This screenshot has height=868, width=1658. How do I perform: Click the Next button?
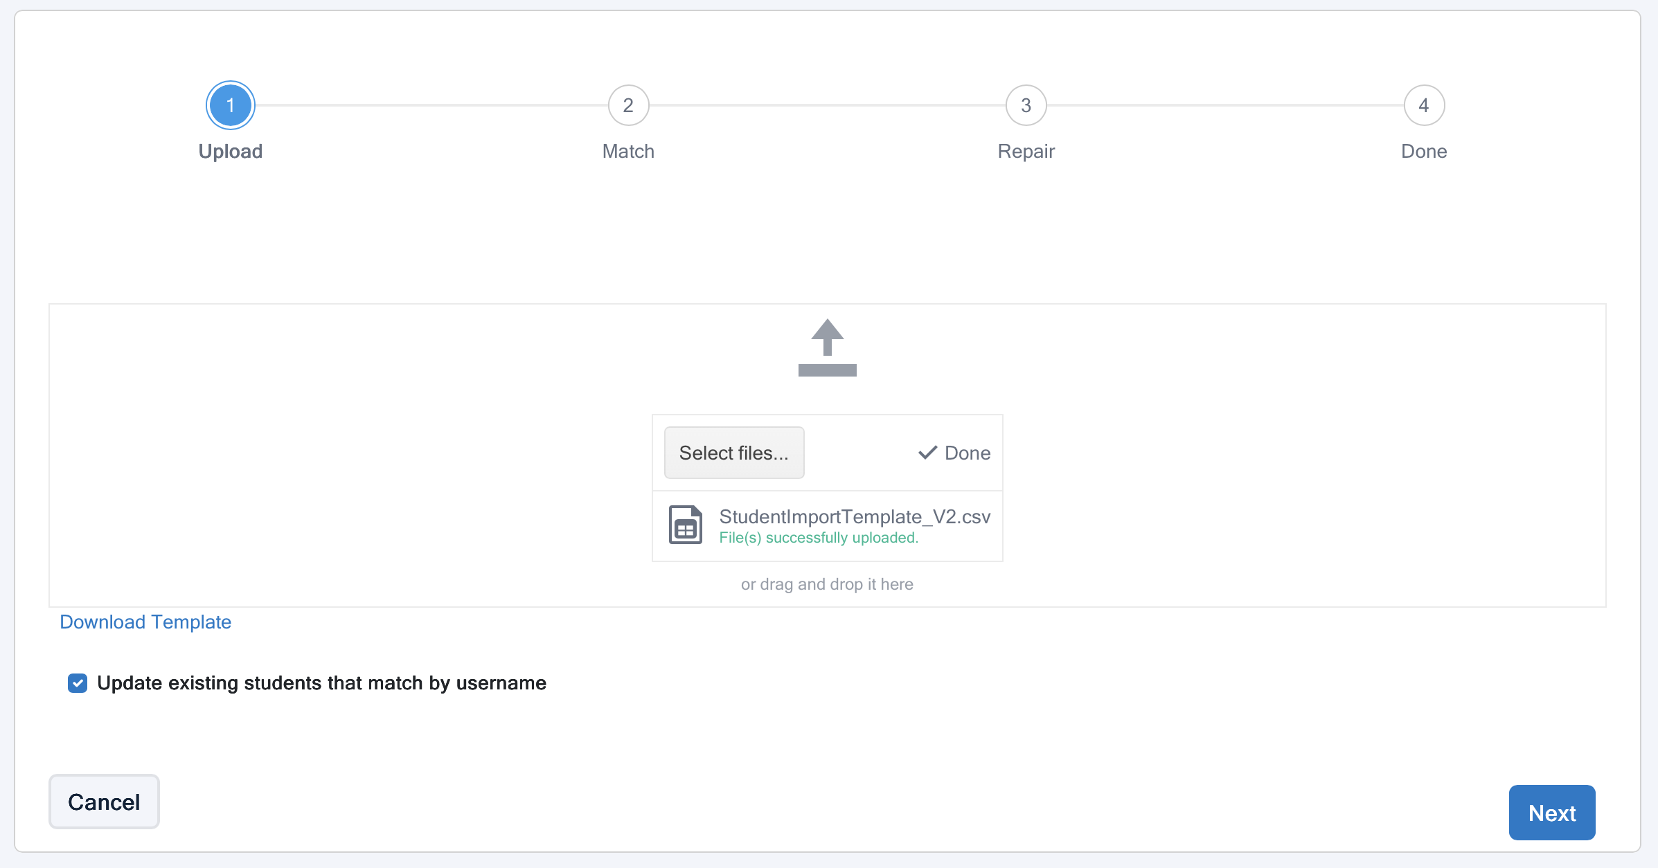pyautogui.click(x=1551, y=813)
